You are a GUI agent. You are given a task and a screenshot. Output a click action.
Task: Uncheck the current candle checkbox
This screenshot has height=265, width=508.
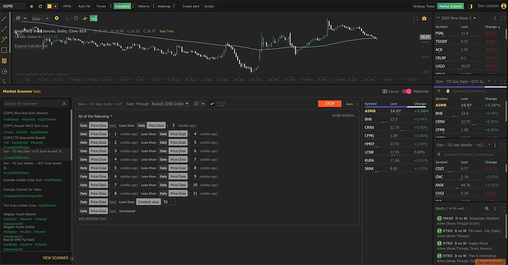coord(212,103)
